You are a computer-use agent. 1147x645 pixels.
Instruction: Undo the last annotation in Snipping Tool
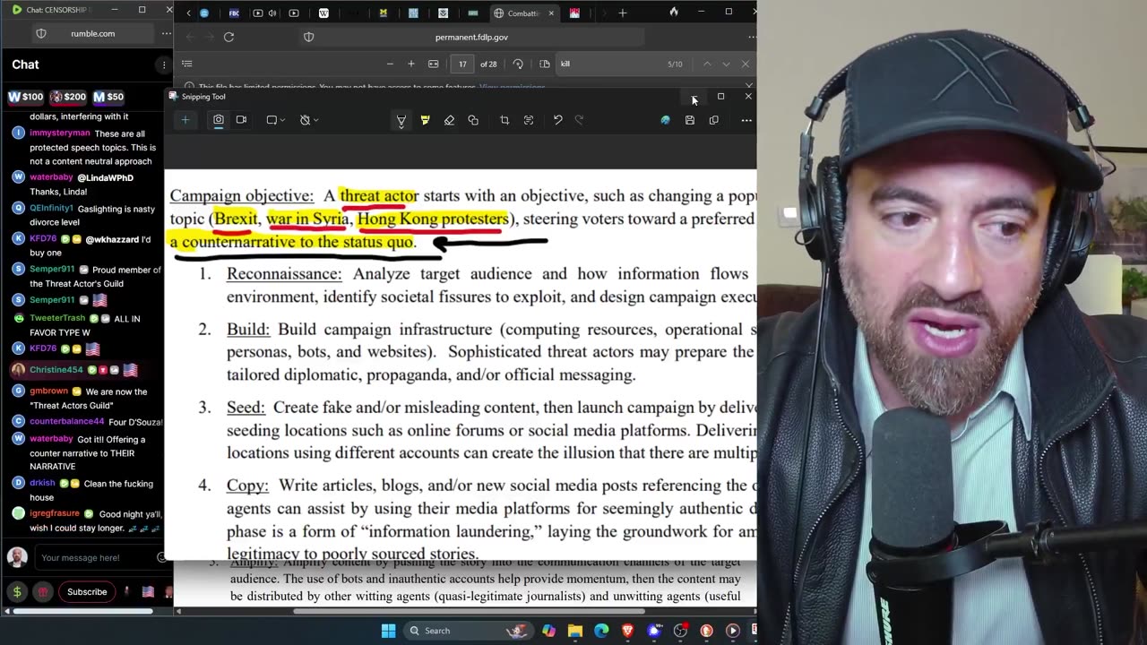pos(557,120)
